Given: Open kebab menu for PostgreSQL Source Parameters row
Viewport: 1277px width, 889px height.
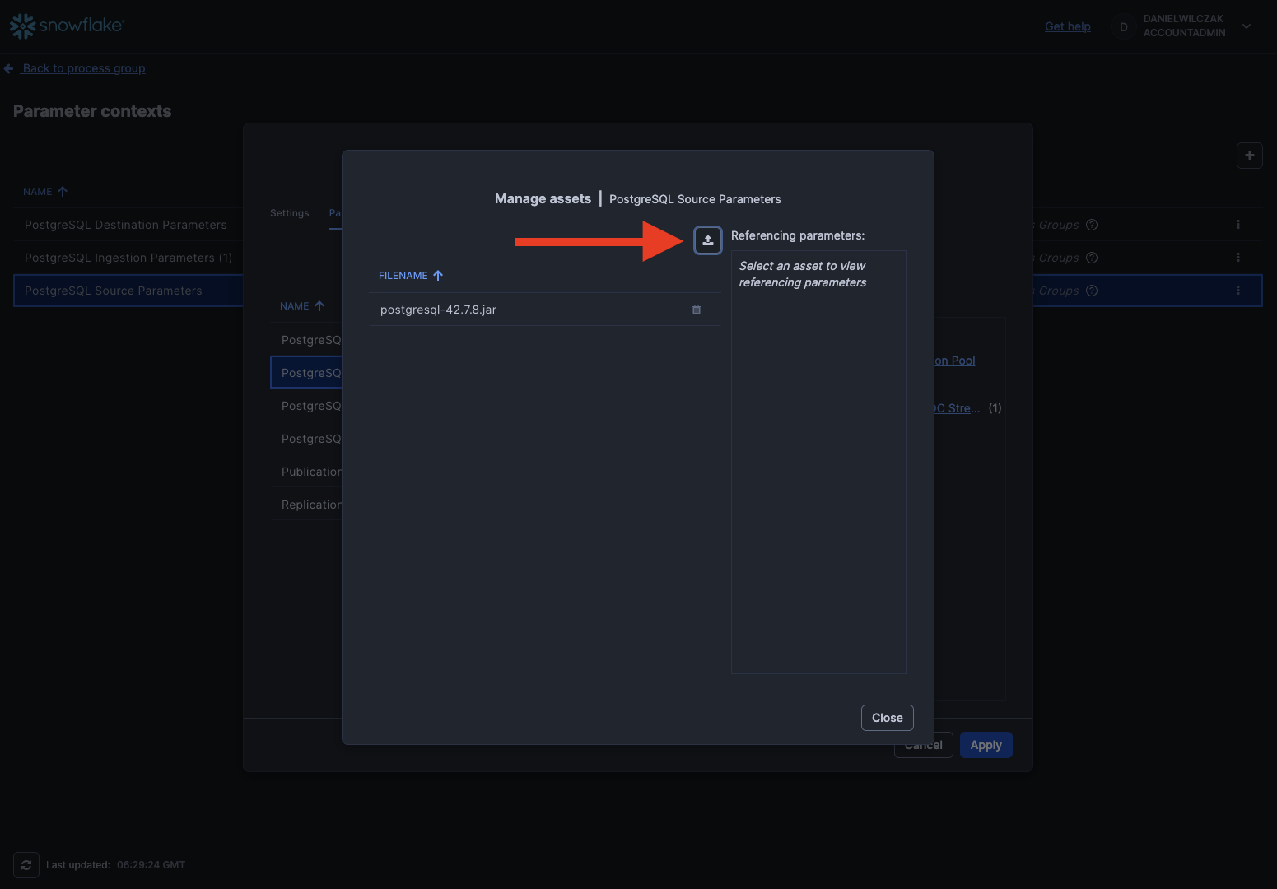Looking at the screenshot, I should [x=1237, y=291].
